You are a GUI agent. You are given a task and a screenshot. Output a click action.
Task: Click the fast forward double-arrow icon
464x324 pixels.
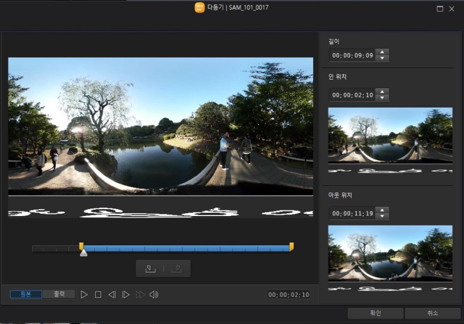[140, 295]
